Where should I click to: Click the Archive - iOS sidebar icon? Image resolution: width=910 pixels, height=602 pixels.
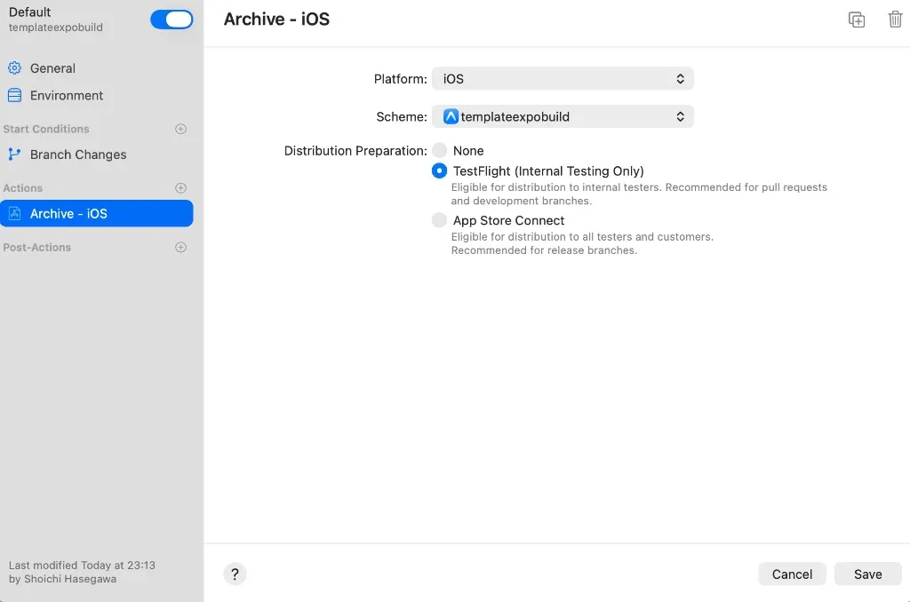14,213
